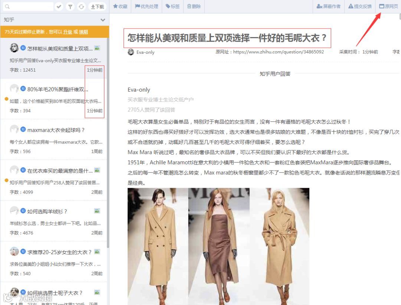The height and width of the screenshot is (305, 401).
Task: Click the runway coats image in the article
Action: coord(218,246)
